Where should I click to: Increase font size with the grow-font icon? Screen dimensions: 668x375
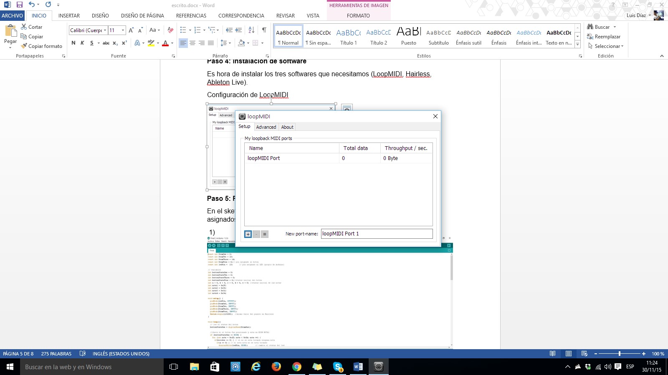coord(131,30)
